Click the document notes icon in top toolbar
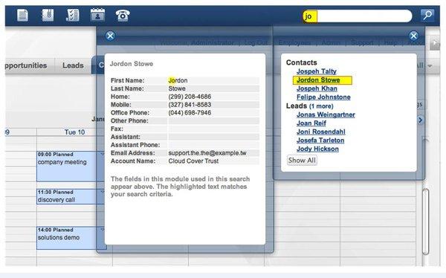 point(22,15)
